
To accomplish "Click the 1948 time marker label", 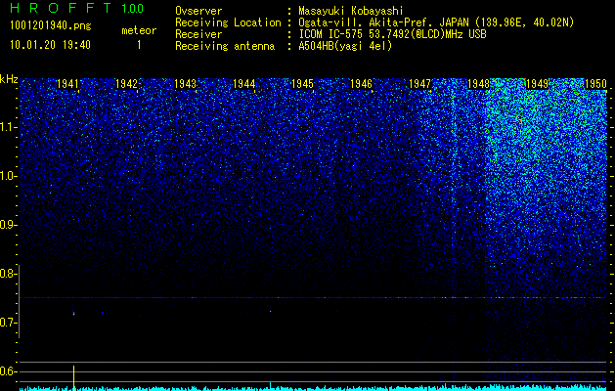I will pos(478,83).
